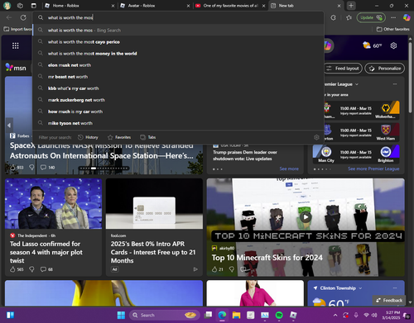Open the Favorites star icon in toolbar
Image resolution: width=414 pixels, height=323 pixels.
coord(349,17)
